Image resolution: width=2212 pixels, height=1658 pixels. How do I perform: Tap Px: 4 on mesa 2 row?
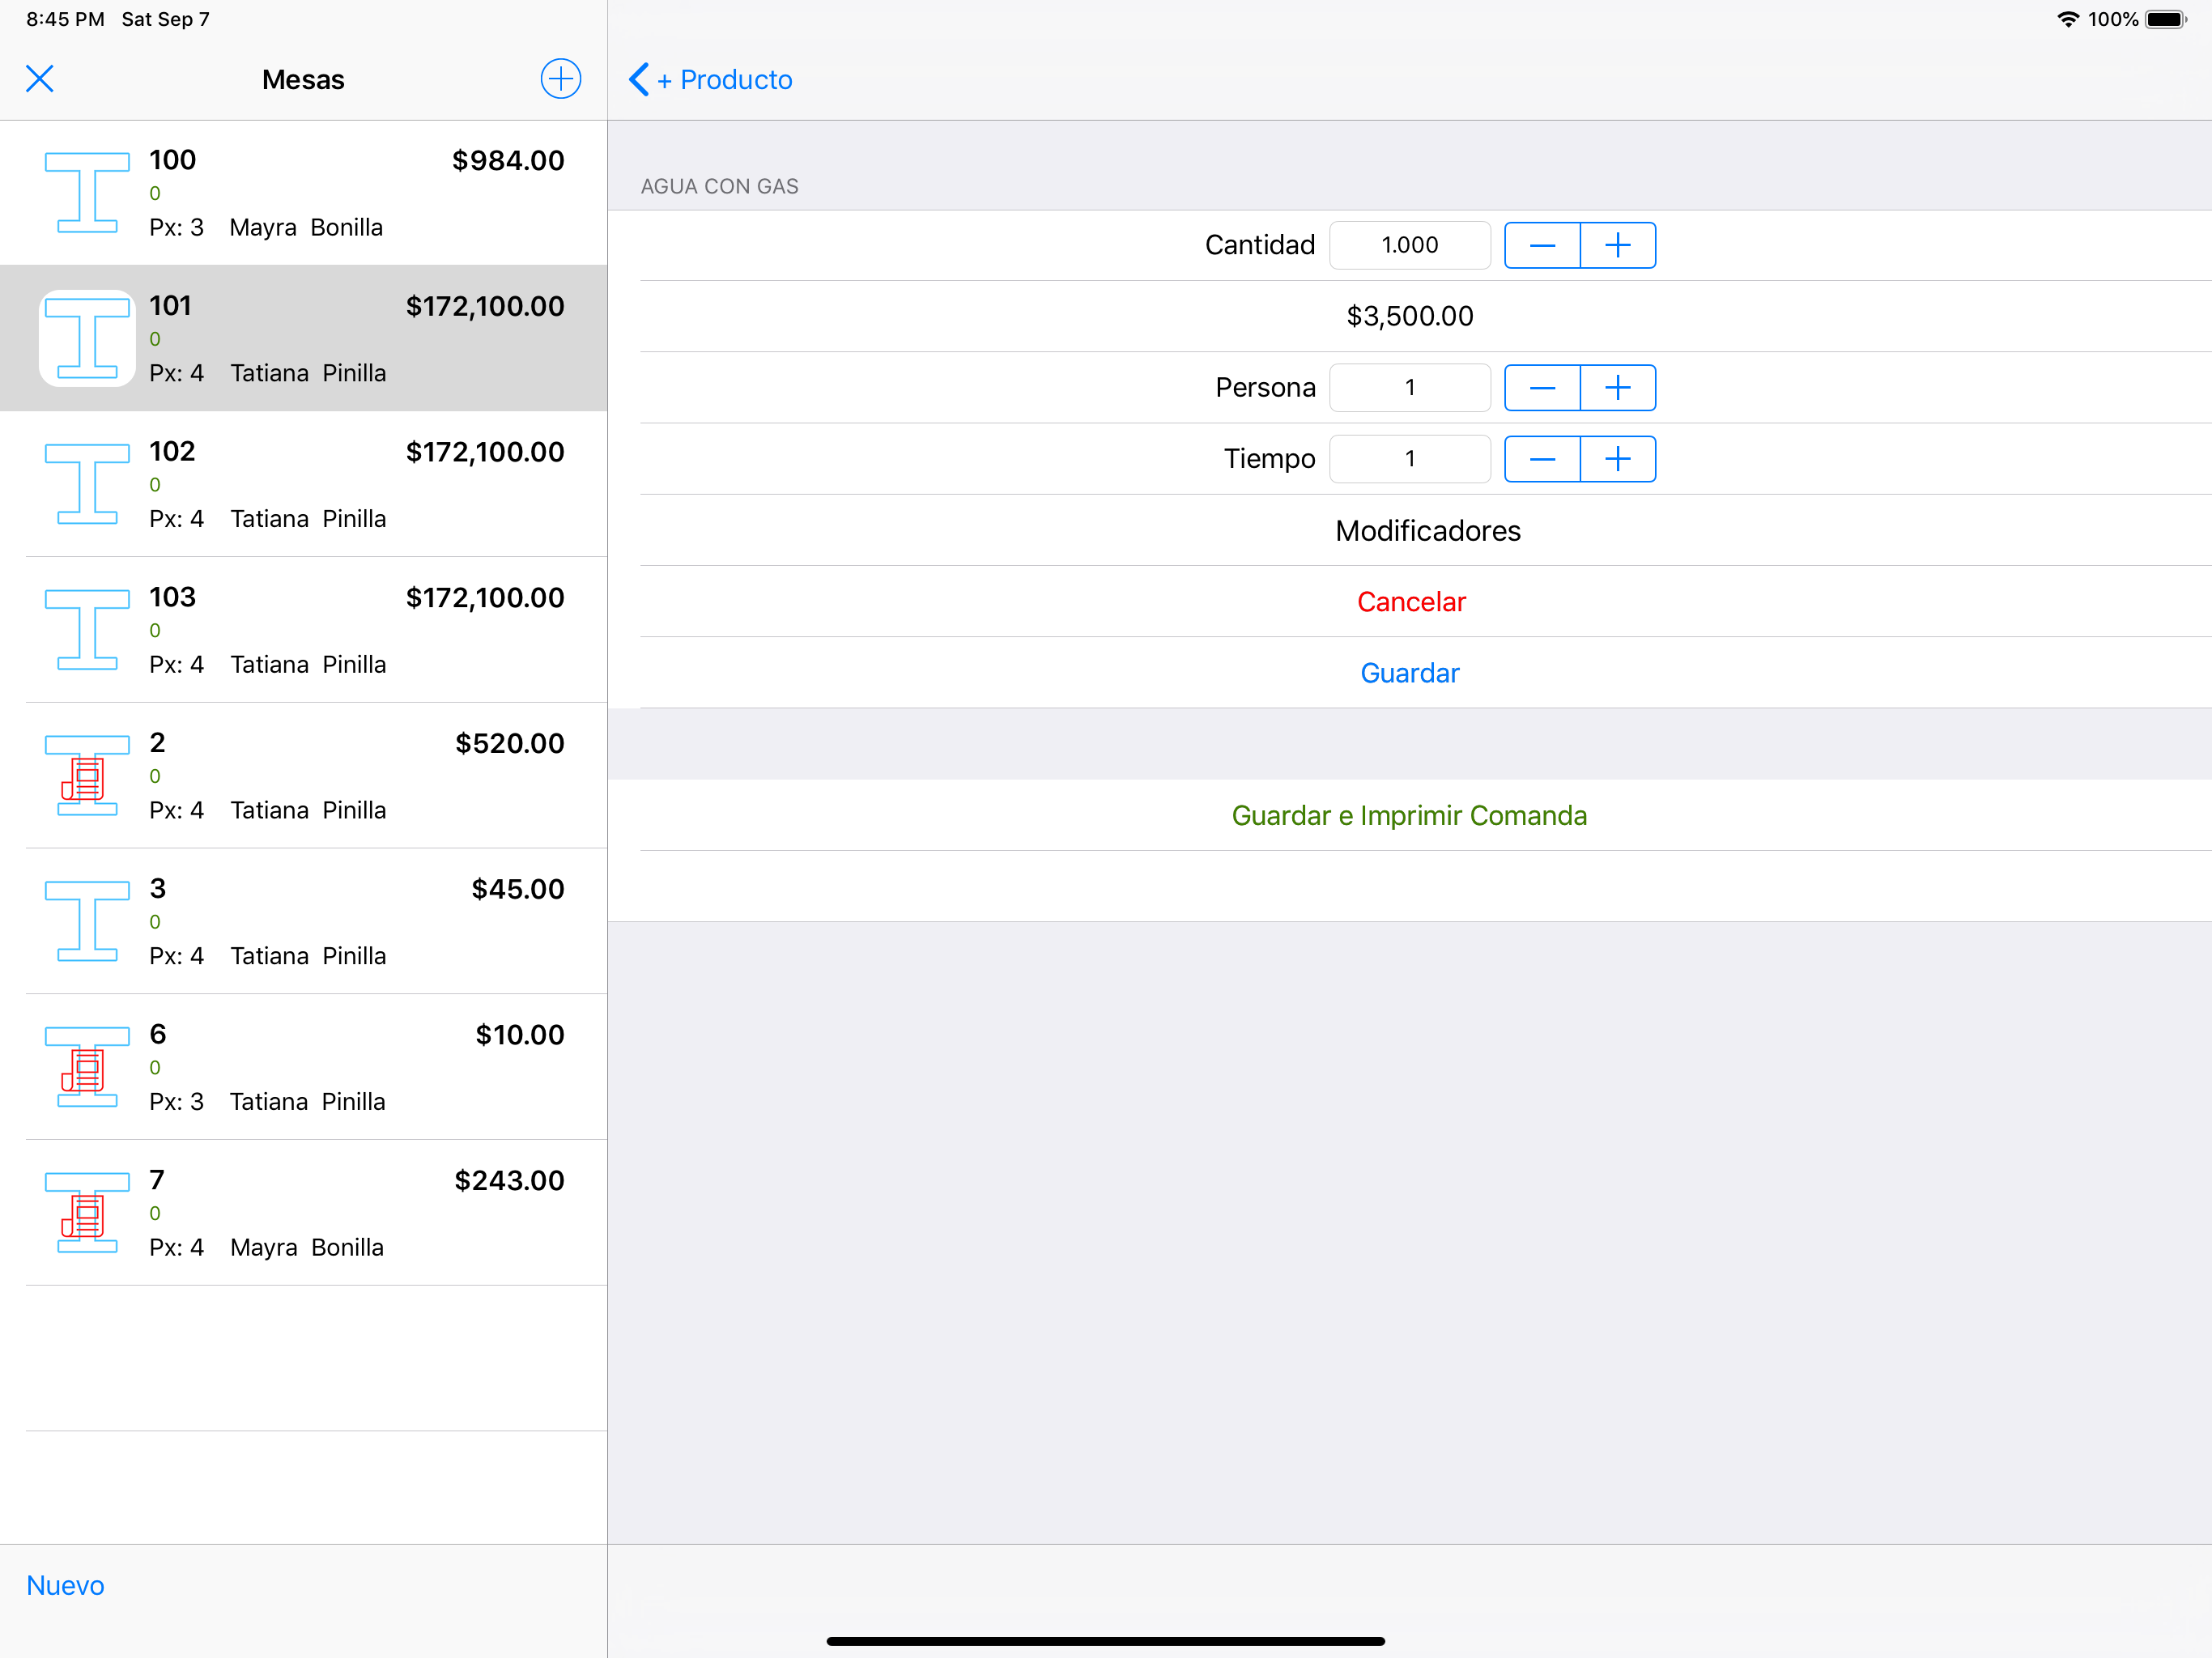click(176, 811)
